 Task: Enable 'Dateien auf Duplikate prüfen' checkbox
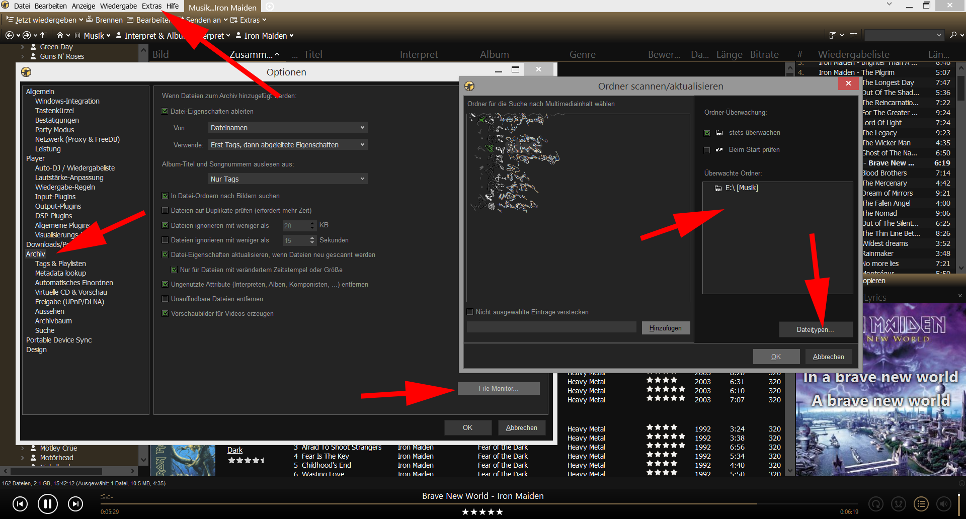coord(165,210)
